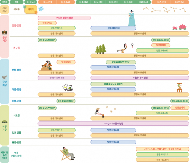Click the easel with lightning bolt icon
The width and height of the screenshot is (190, 163).
(179, 87)
